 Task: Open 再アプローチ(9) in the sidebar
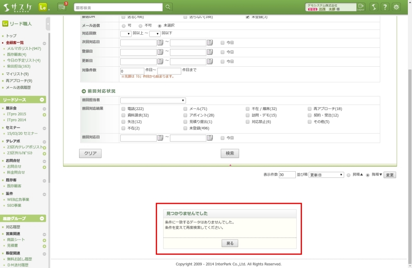(19, 81)
